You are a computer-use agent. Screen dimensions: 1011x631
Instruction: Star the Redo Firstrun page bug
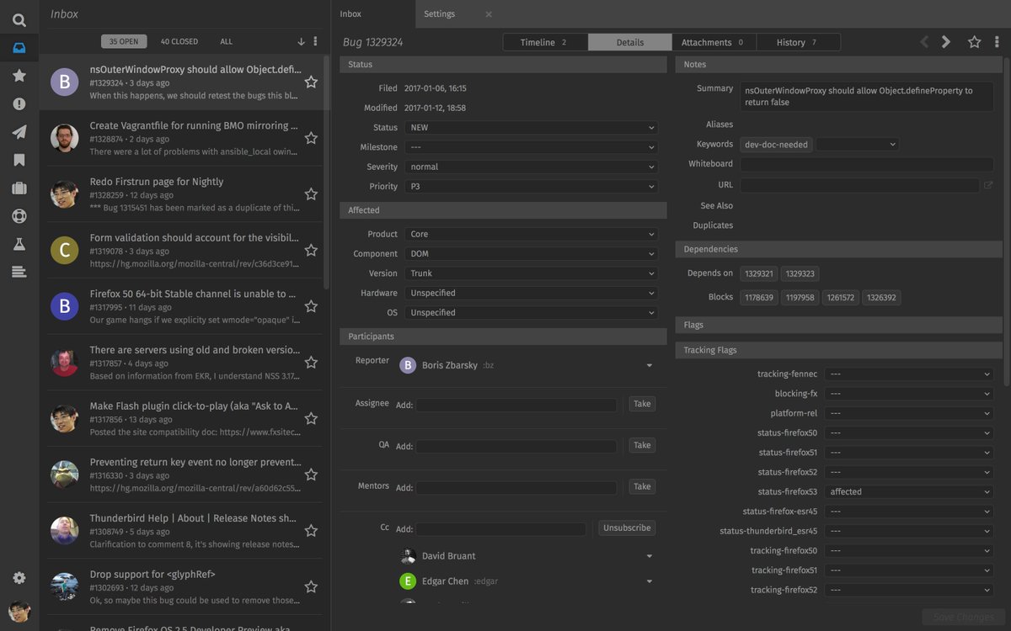click(x=311, y=194)
